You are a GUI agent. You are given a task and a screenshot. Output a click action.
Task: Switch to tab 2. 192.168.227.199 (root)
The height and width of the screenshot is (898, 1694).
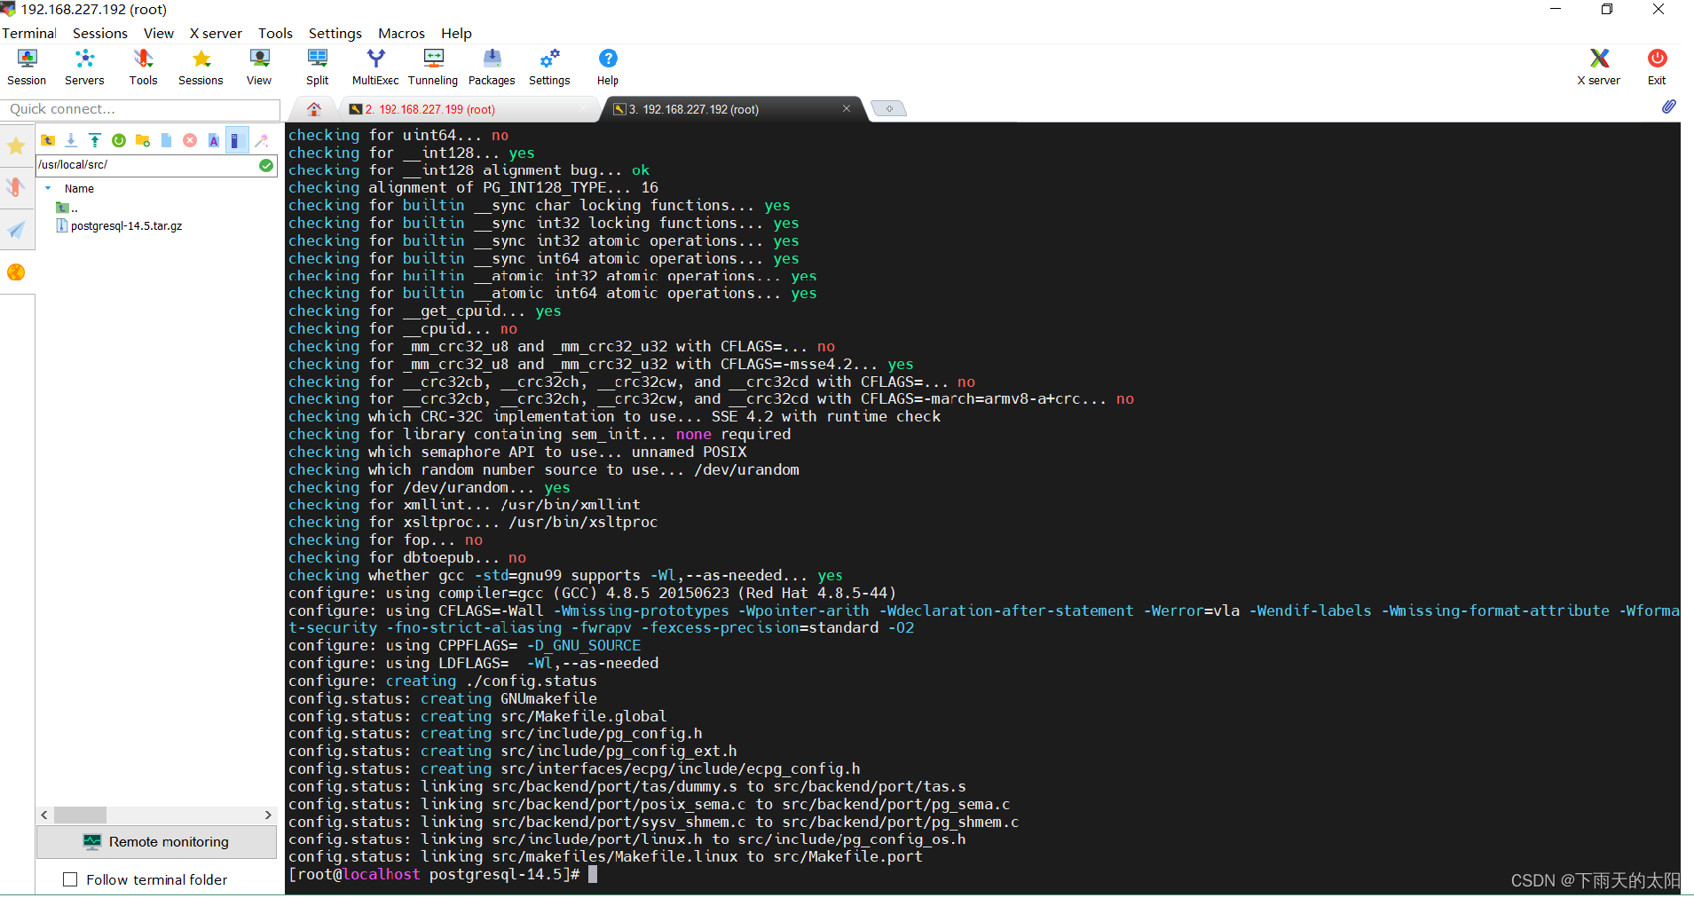tap(429, 109)
